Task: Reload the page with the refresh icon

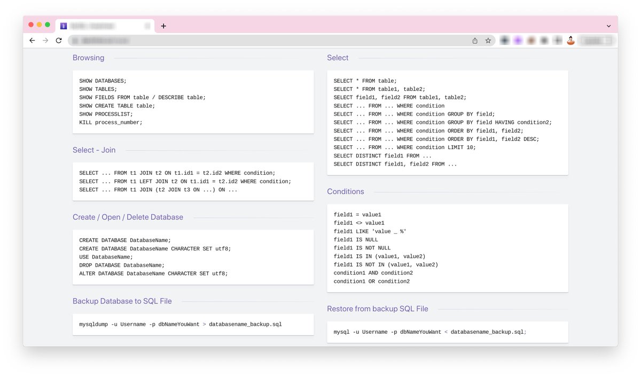Action: click(59, 41)
